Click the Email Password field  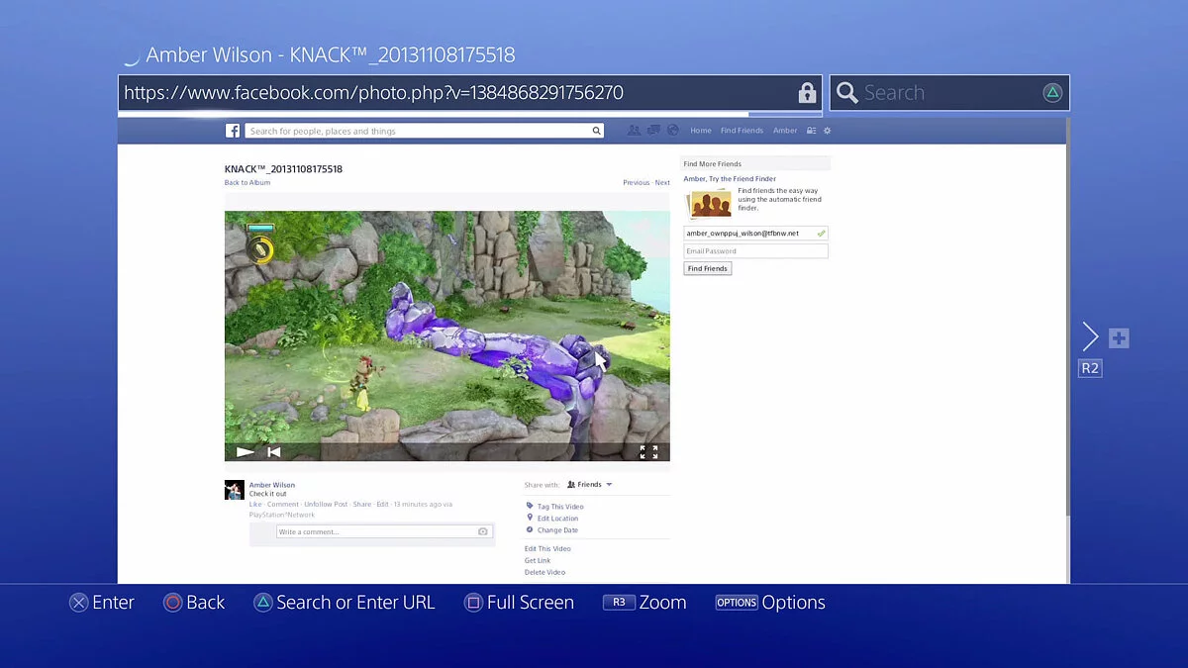tap(755, 251)
